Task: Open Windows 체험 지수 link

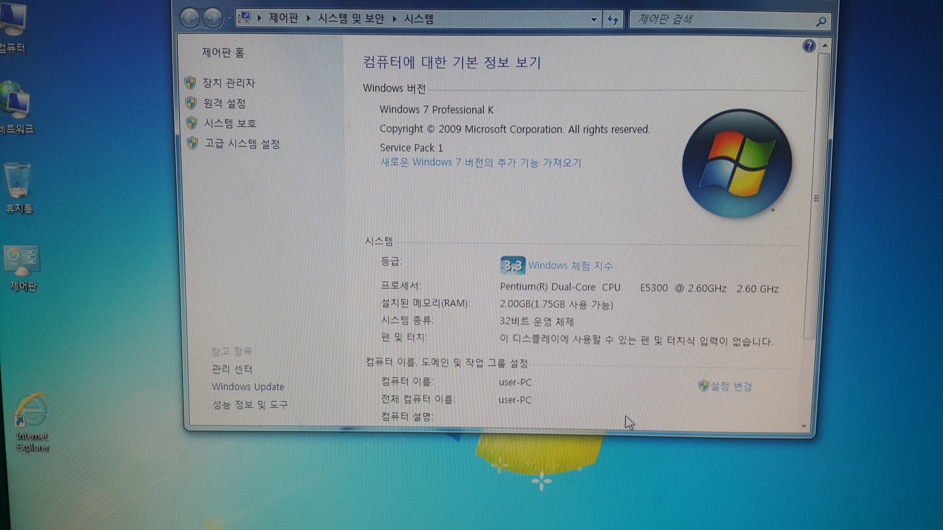Action: [x=570, y=266]
